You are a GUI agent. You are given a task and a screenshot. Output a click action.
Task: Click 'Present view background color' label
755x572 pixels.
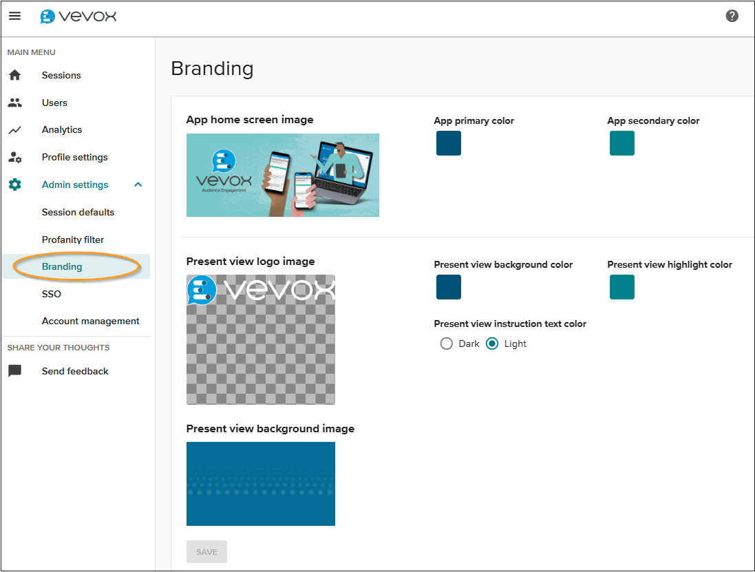tap(503, 264)
